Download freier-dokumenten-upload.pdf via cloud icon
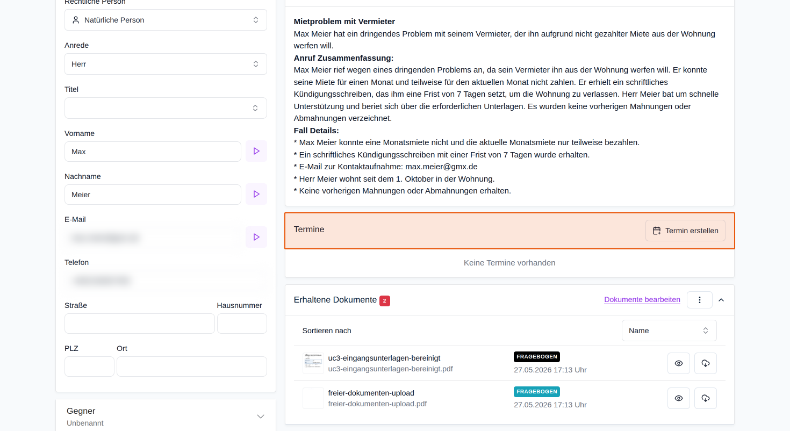790x431 pixels. [706, 398]
